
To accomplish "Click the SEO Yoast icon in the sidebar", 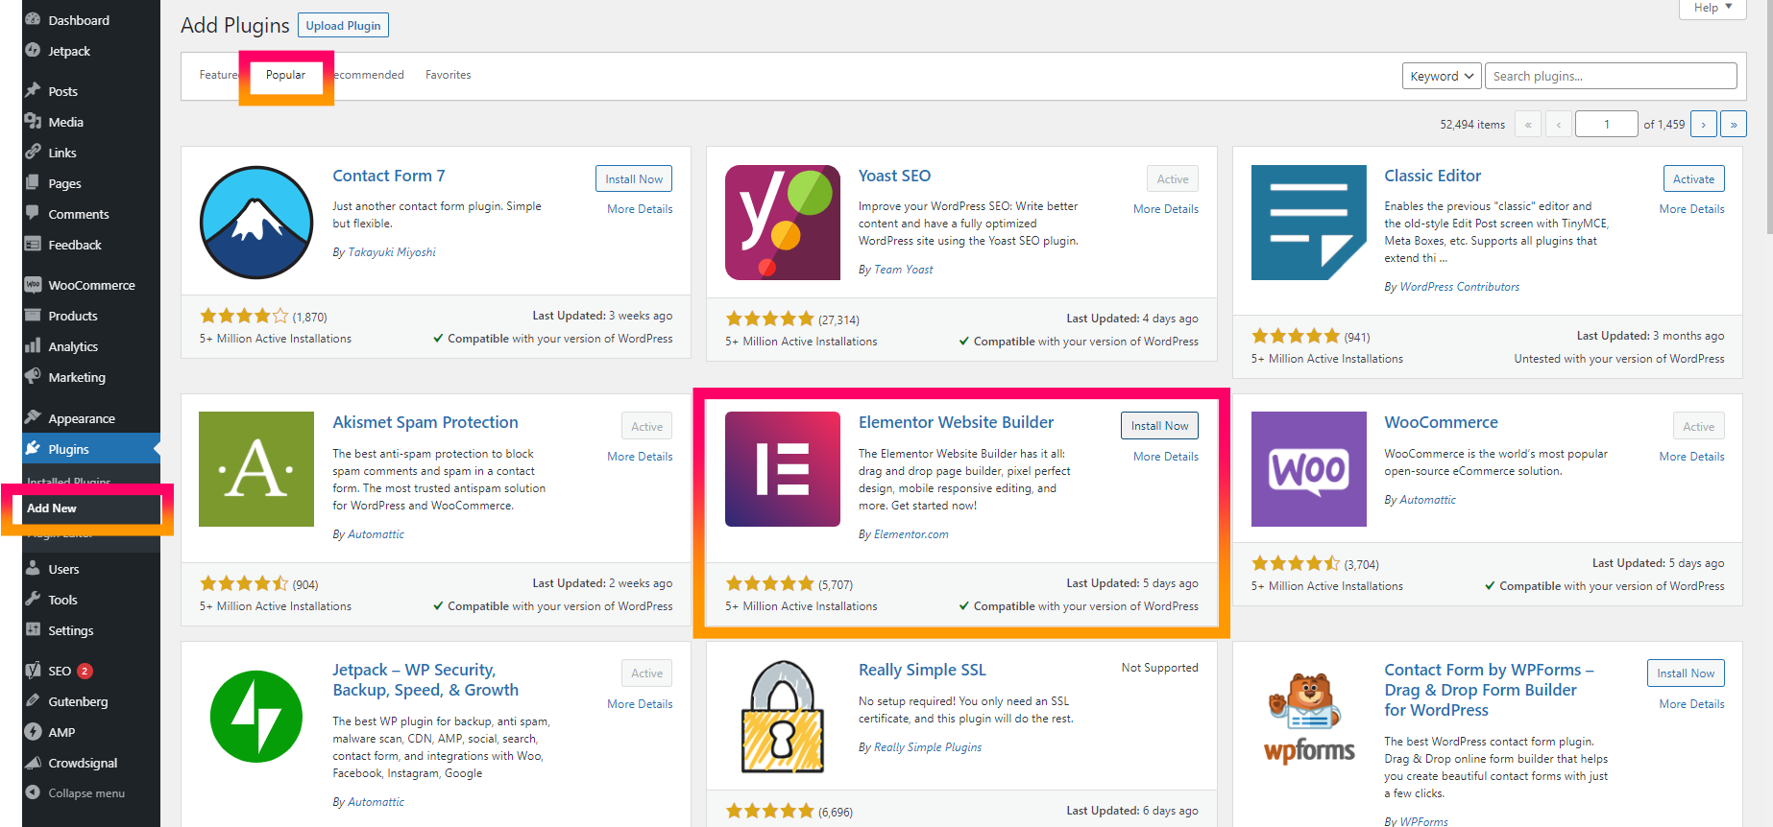I will click(34, 671).
